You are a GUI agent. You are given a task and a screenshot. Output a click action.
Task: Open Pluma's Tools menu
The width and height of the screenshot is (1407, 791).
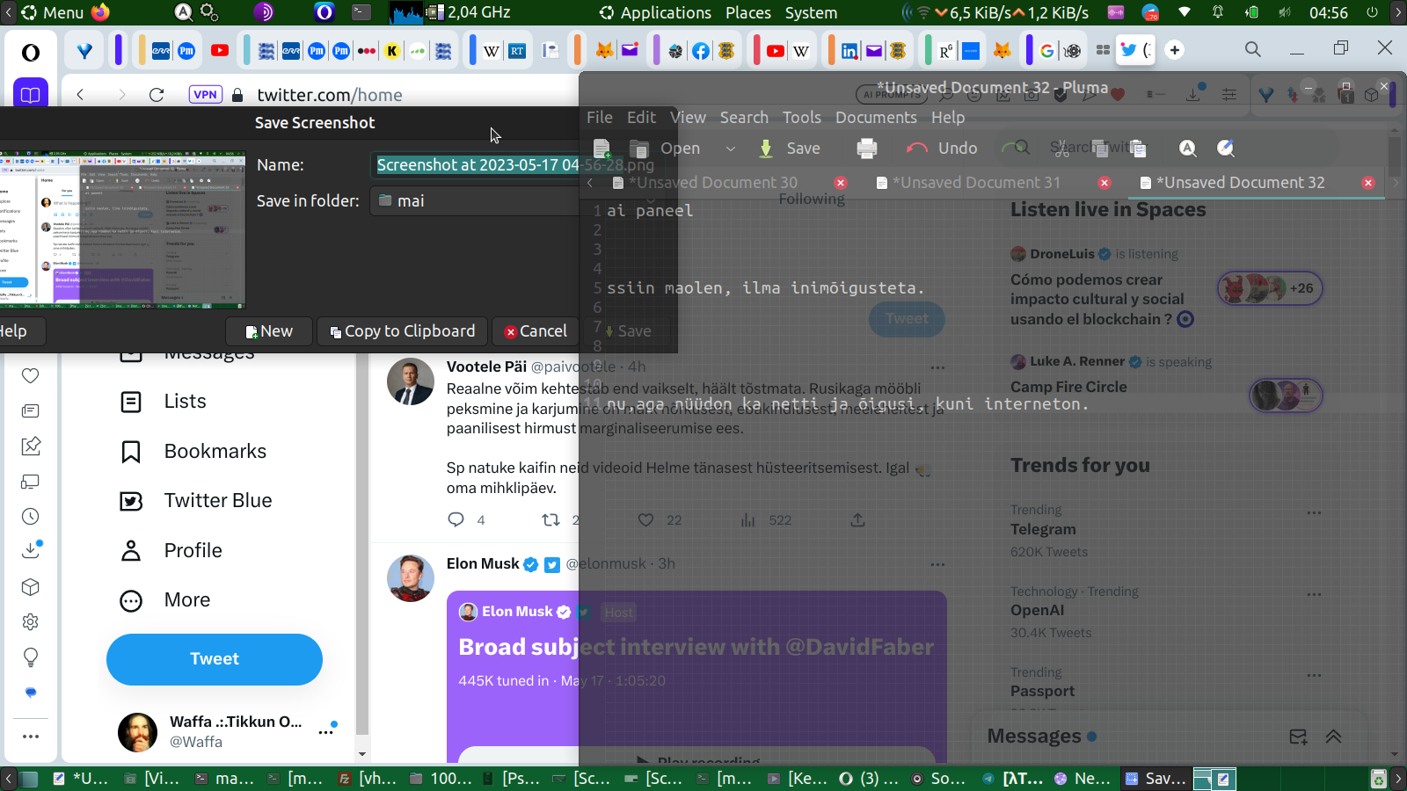(x=802, y=117)
